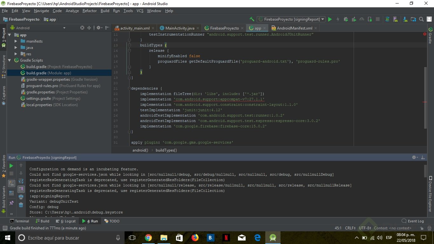
Task: Open the Build menu
Action: 105,10
